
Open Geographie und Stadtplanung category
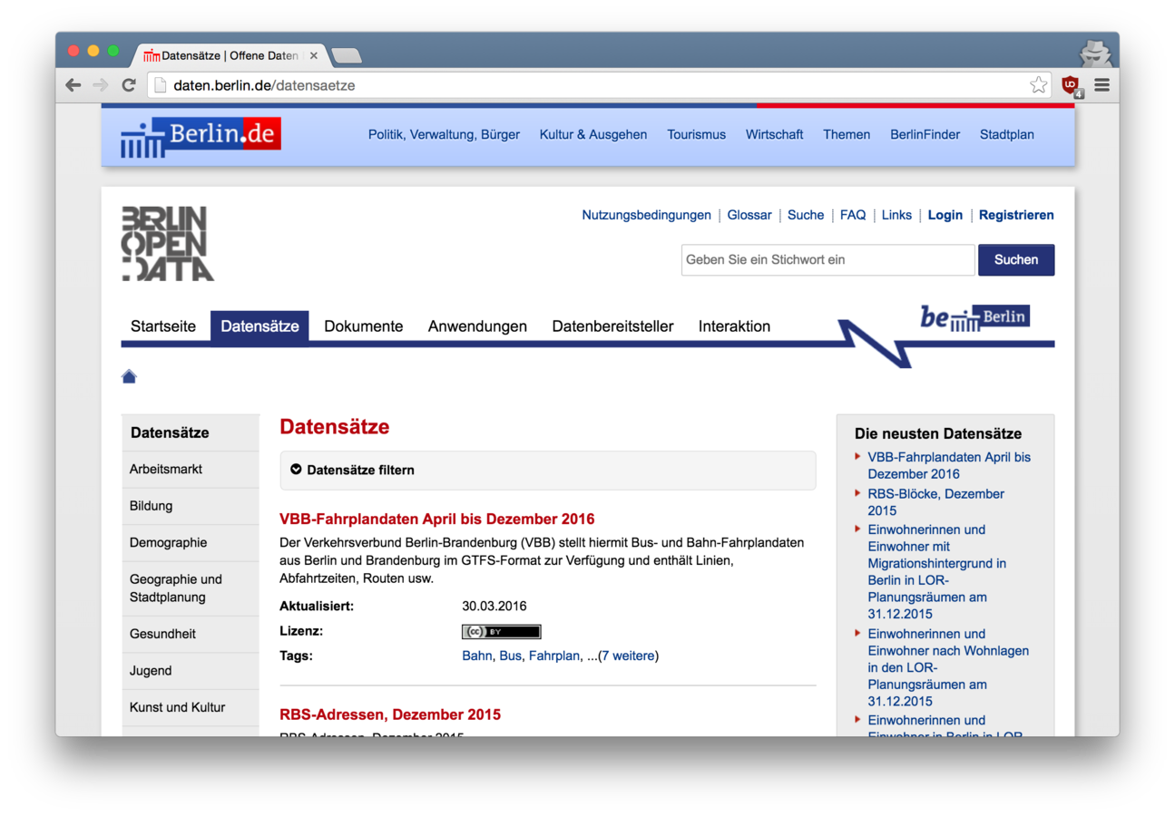coord(190,588)
